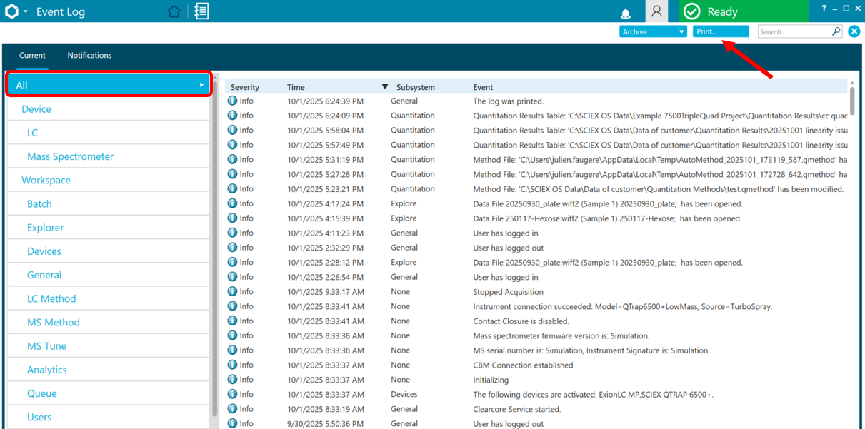Choose the MS Method category
Screen dimensions: 865x429
click(x=54, y=322)
